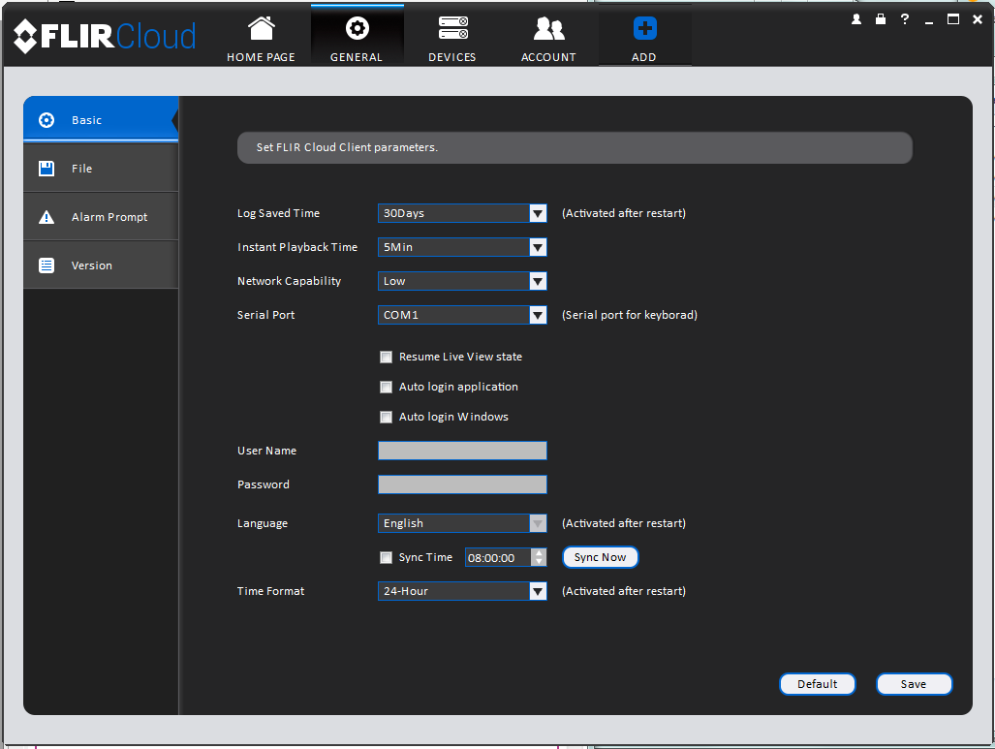The image size is (995, 749).
Task: Select the General gear icon
Action: pyautogui.click(x=358, y=28)
